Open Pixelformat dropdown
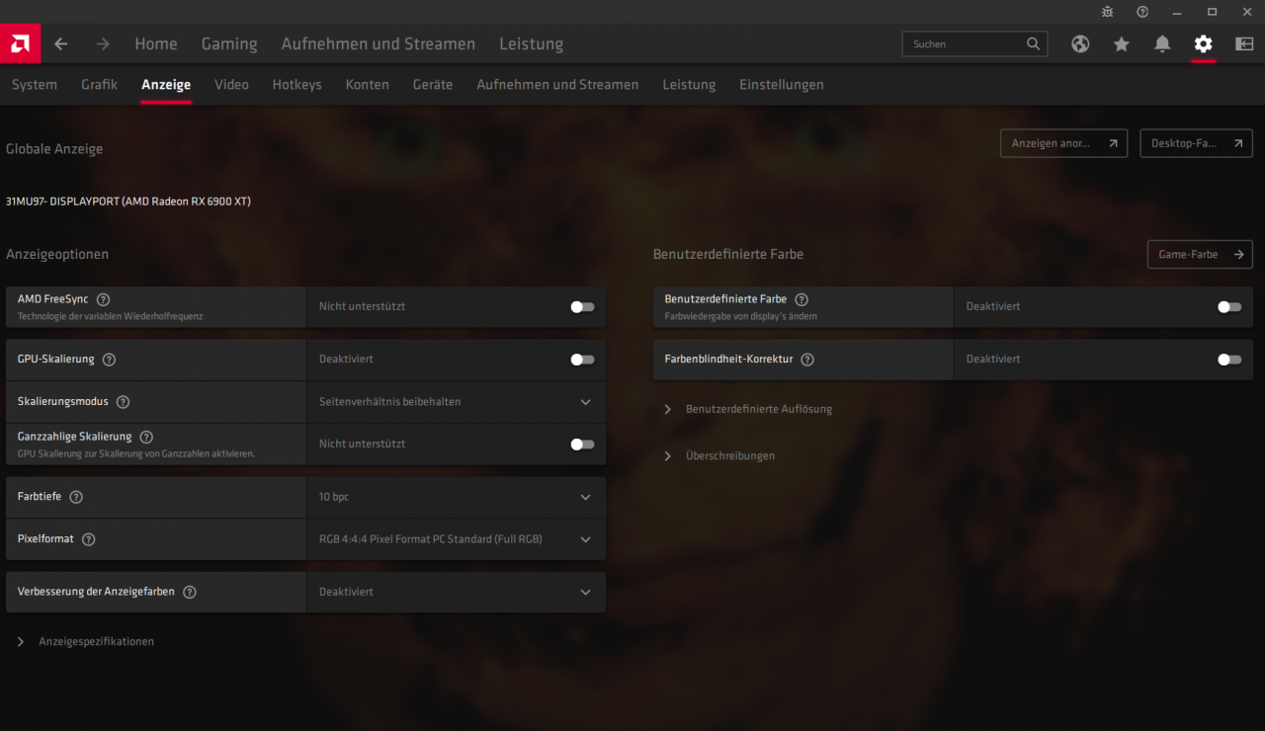The image size is (1265, 731). pyautogui.click(x=456, y=539)
